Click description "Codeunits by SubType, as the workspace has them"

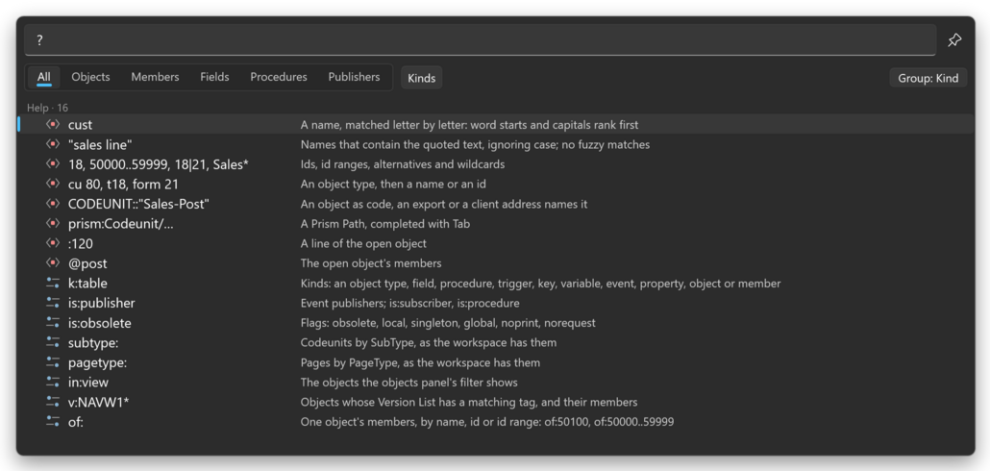pos(428,343)
